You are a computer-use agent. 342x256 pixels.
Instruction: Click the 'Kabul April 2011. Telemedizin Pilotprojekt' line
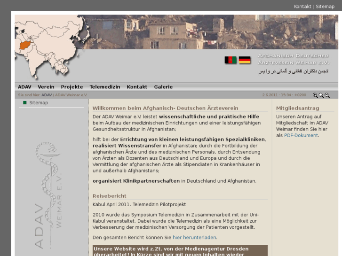pos(139,205)
